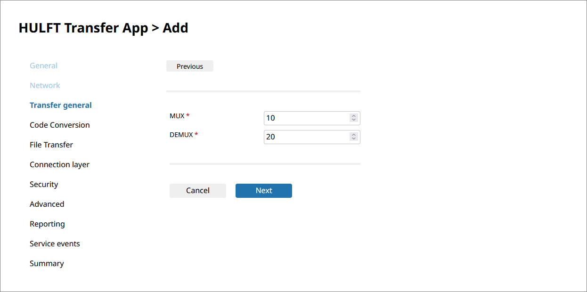The image size is (587, 292).
Task: Decrease the MUX value with down arrow
Action: pos(354,120)
